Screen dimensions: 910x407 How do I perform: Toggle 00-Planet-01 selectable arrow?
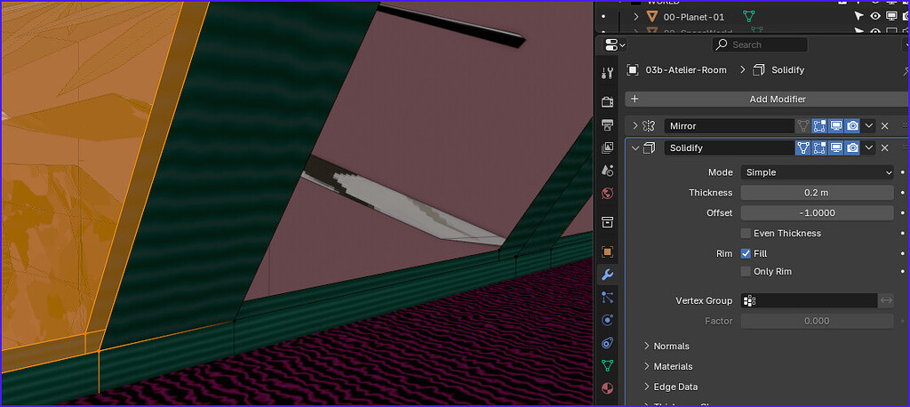coord(859,17)
